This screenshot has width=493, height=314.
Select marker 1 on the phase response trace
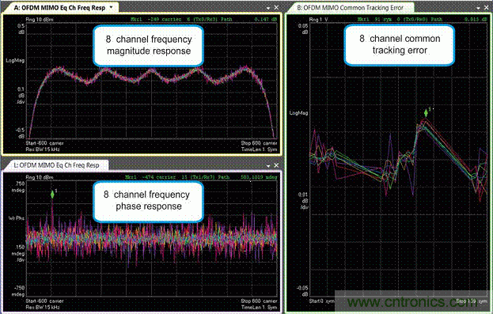point(52,195)
